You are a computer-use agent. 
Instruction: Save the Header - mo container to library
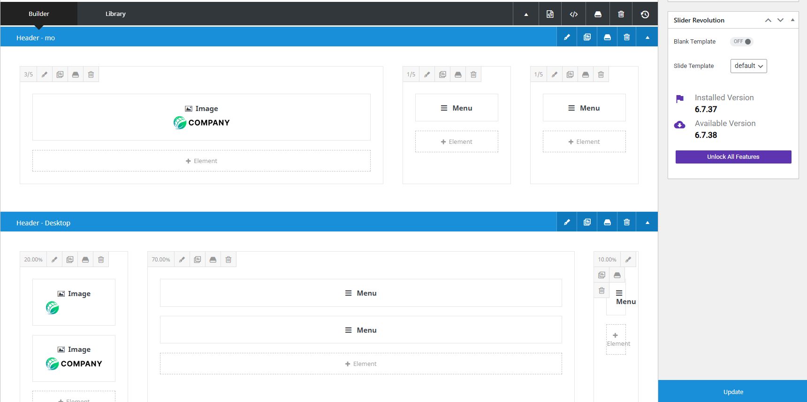607,37
